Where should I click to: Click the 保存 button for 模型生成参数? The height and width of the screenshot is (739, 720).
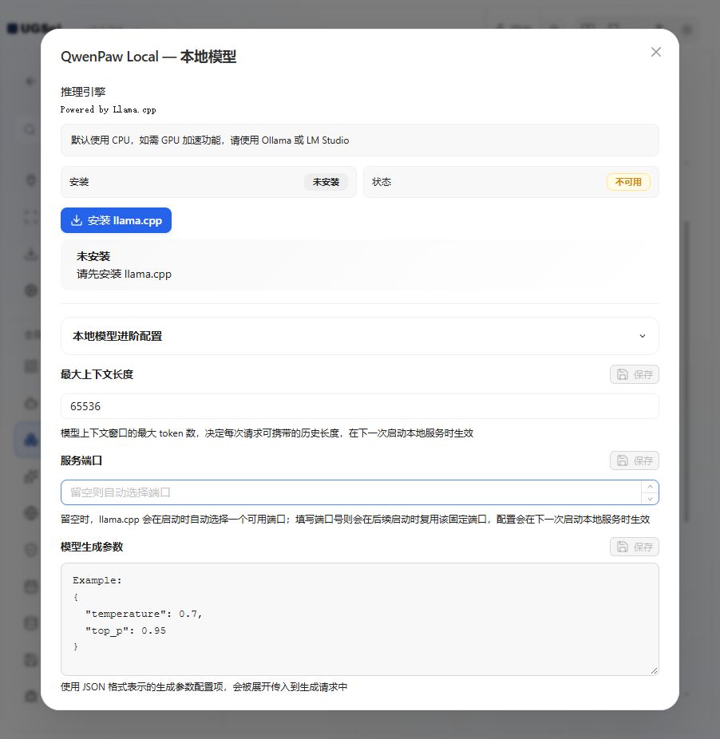pos(634,547)
